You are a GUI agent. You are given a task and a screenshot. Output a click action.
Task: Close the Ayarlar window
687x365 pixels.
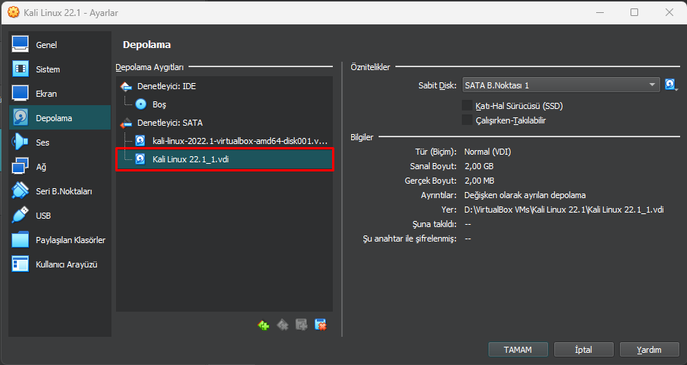[x=669, y=12]
